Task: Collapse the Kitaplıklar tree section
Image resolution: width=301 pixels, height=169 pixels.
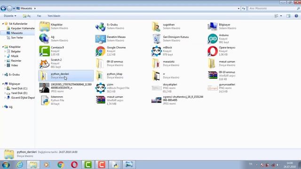Action: 3,47
